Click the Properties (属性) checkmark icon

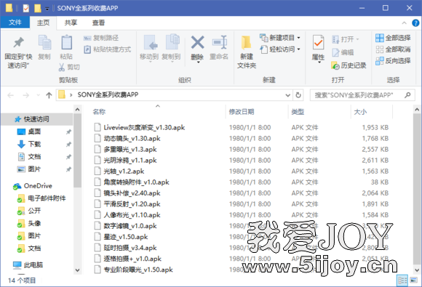click(319, 42)
